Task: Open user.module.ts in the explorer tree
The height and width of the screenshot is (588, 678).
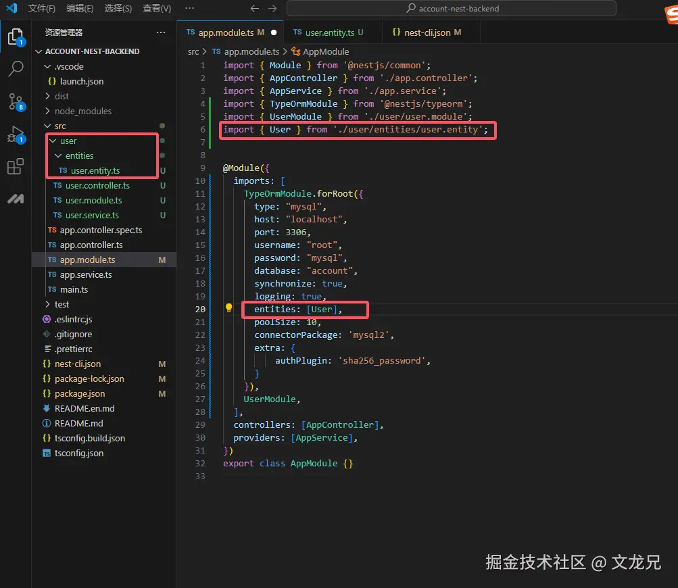Action: [x=104, y=200]
